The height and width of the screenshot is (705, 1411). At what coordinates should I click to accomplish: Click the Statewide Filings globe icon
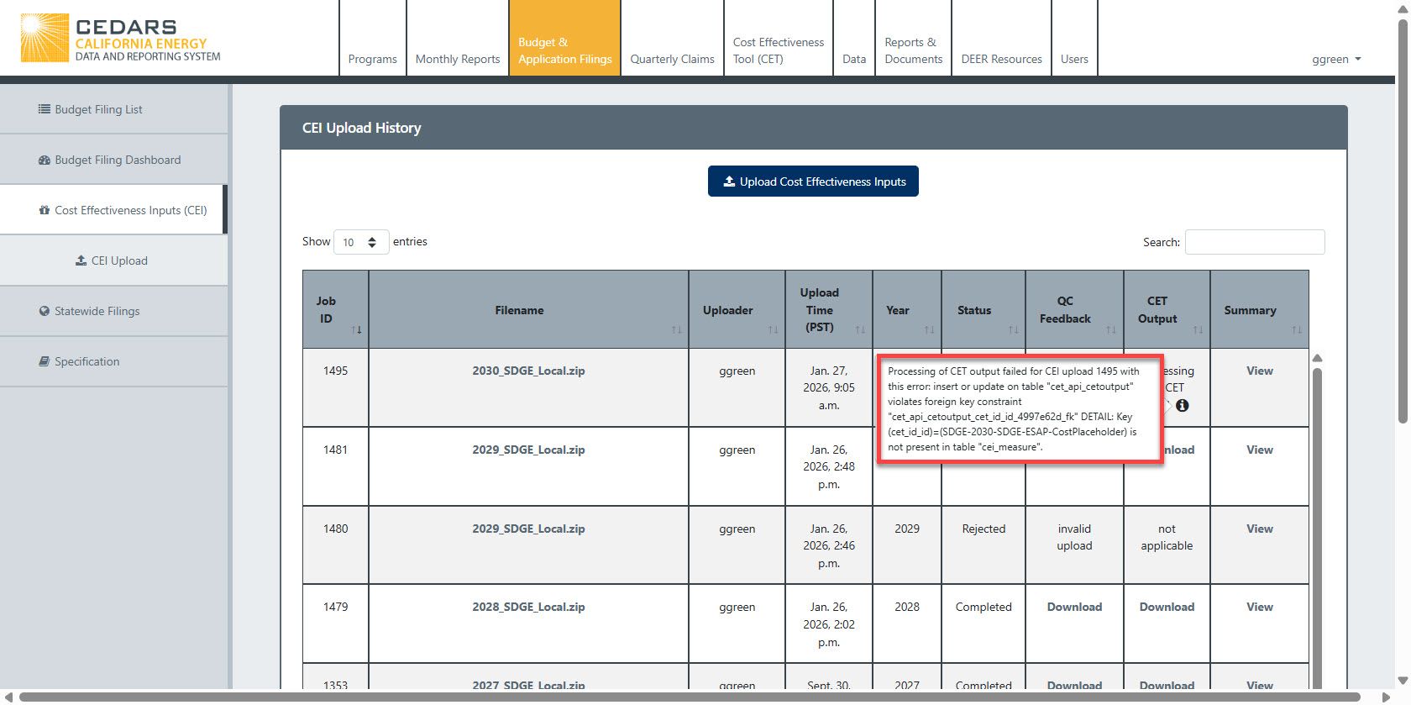[44, 311]
